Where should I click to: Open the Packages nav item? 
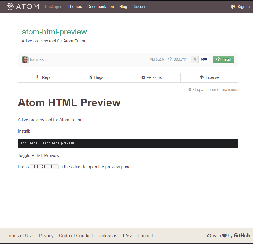(x=54, y=7)
